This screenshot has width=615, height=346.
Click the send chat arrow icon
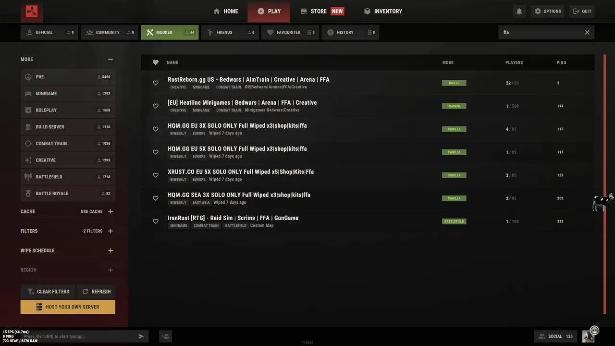pos(141,336)
